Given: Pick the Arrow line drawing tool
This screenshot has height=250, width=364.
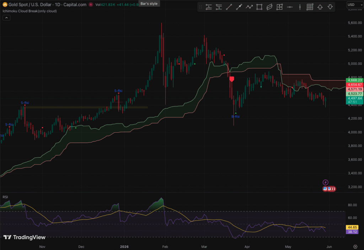Looking at the screenshot, I should pyautogui.click(x=239, y=7).
